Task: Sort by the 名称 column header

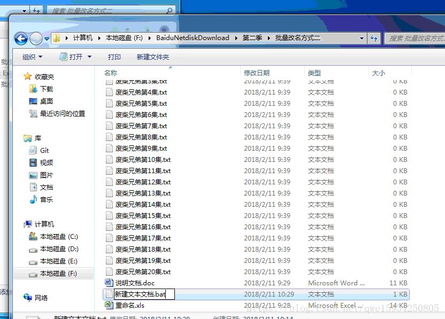Action: coord(110,73)
